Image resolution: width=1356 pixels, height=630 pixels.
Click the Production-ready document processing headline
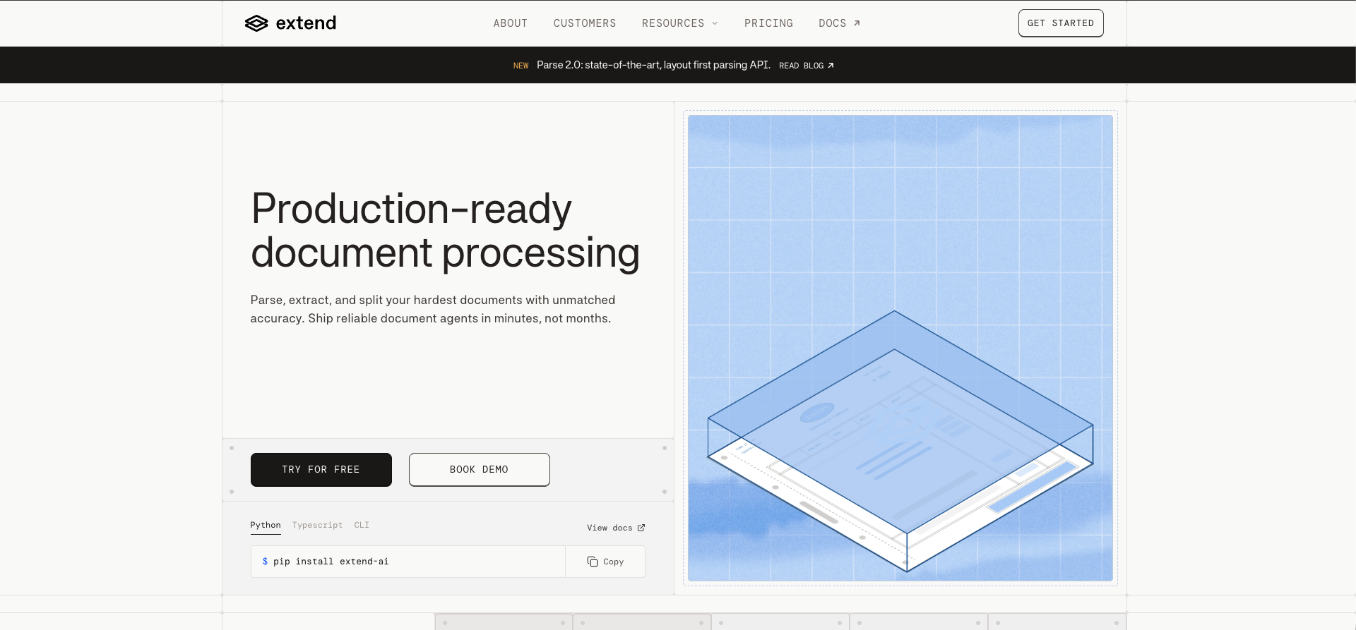click(445, 231)
